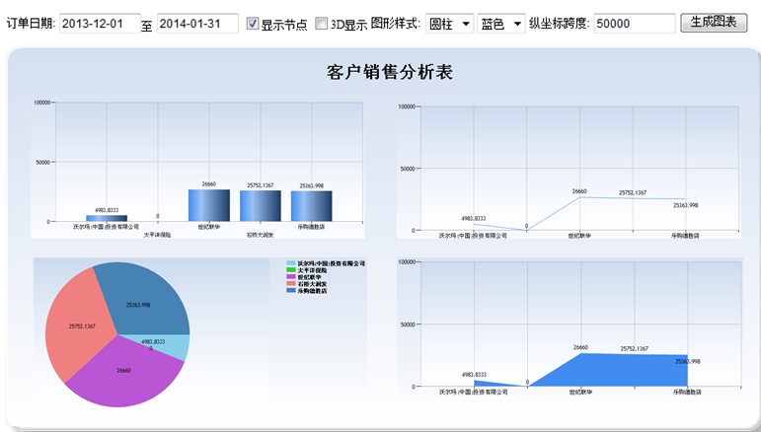Click the 沃尔玛 bar labeled 4983.8333
Image resolution: width=761 pixels, height=432 pixels.
click(x=107, y=218)
